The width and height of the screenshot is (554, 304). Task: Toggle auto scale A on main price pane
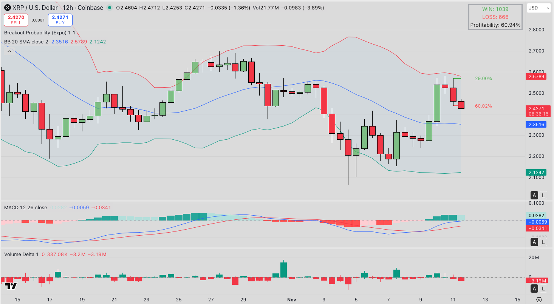coord(534,195)
